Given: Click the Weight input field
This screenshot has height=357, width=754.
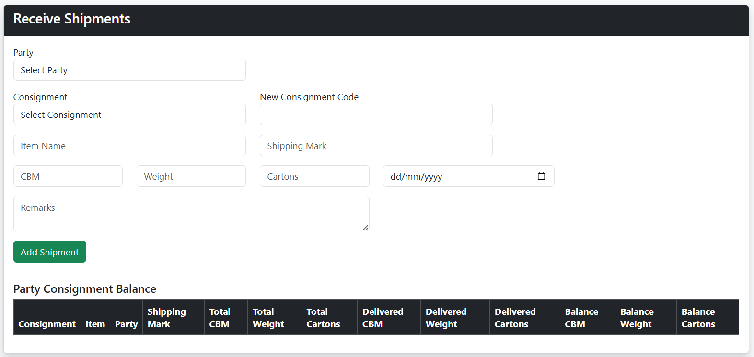Looking at the screenshot, I should pyautogui.click(x=191, y=176).
